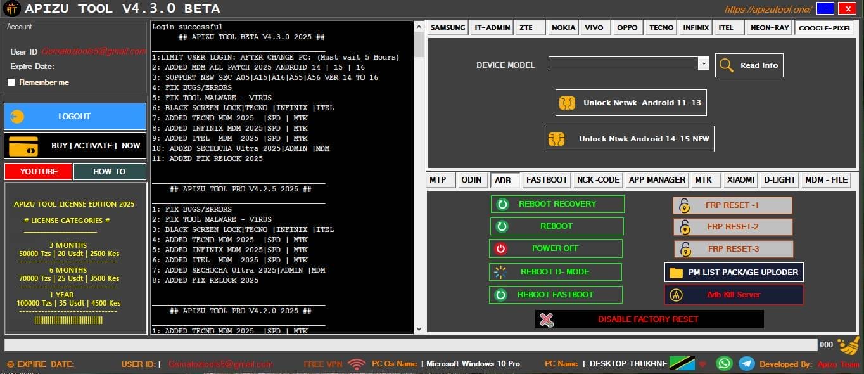The width and height of the screenshot is (864, 374).
Task: Click the red X on Disable Factory Reset
Action: [546, 319]
